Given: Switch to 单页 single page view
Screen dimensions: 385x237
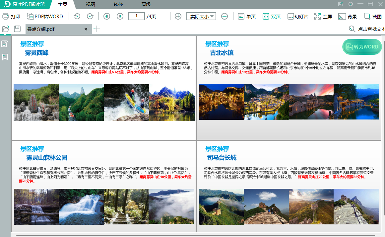Looking at the screenshot, I should click(247, 17).
